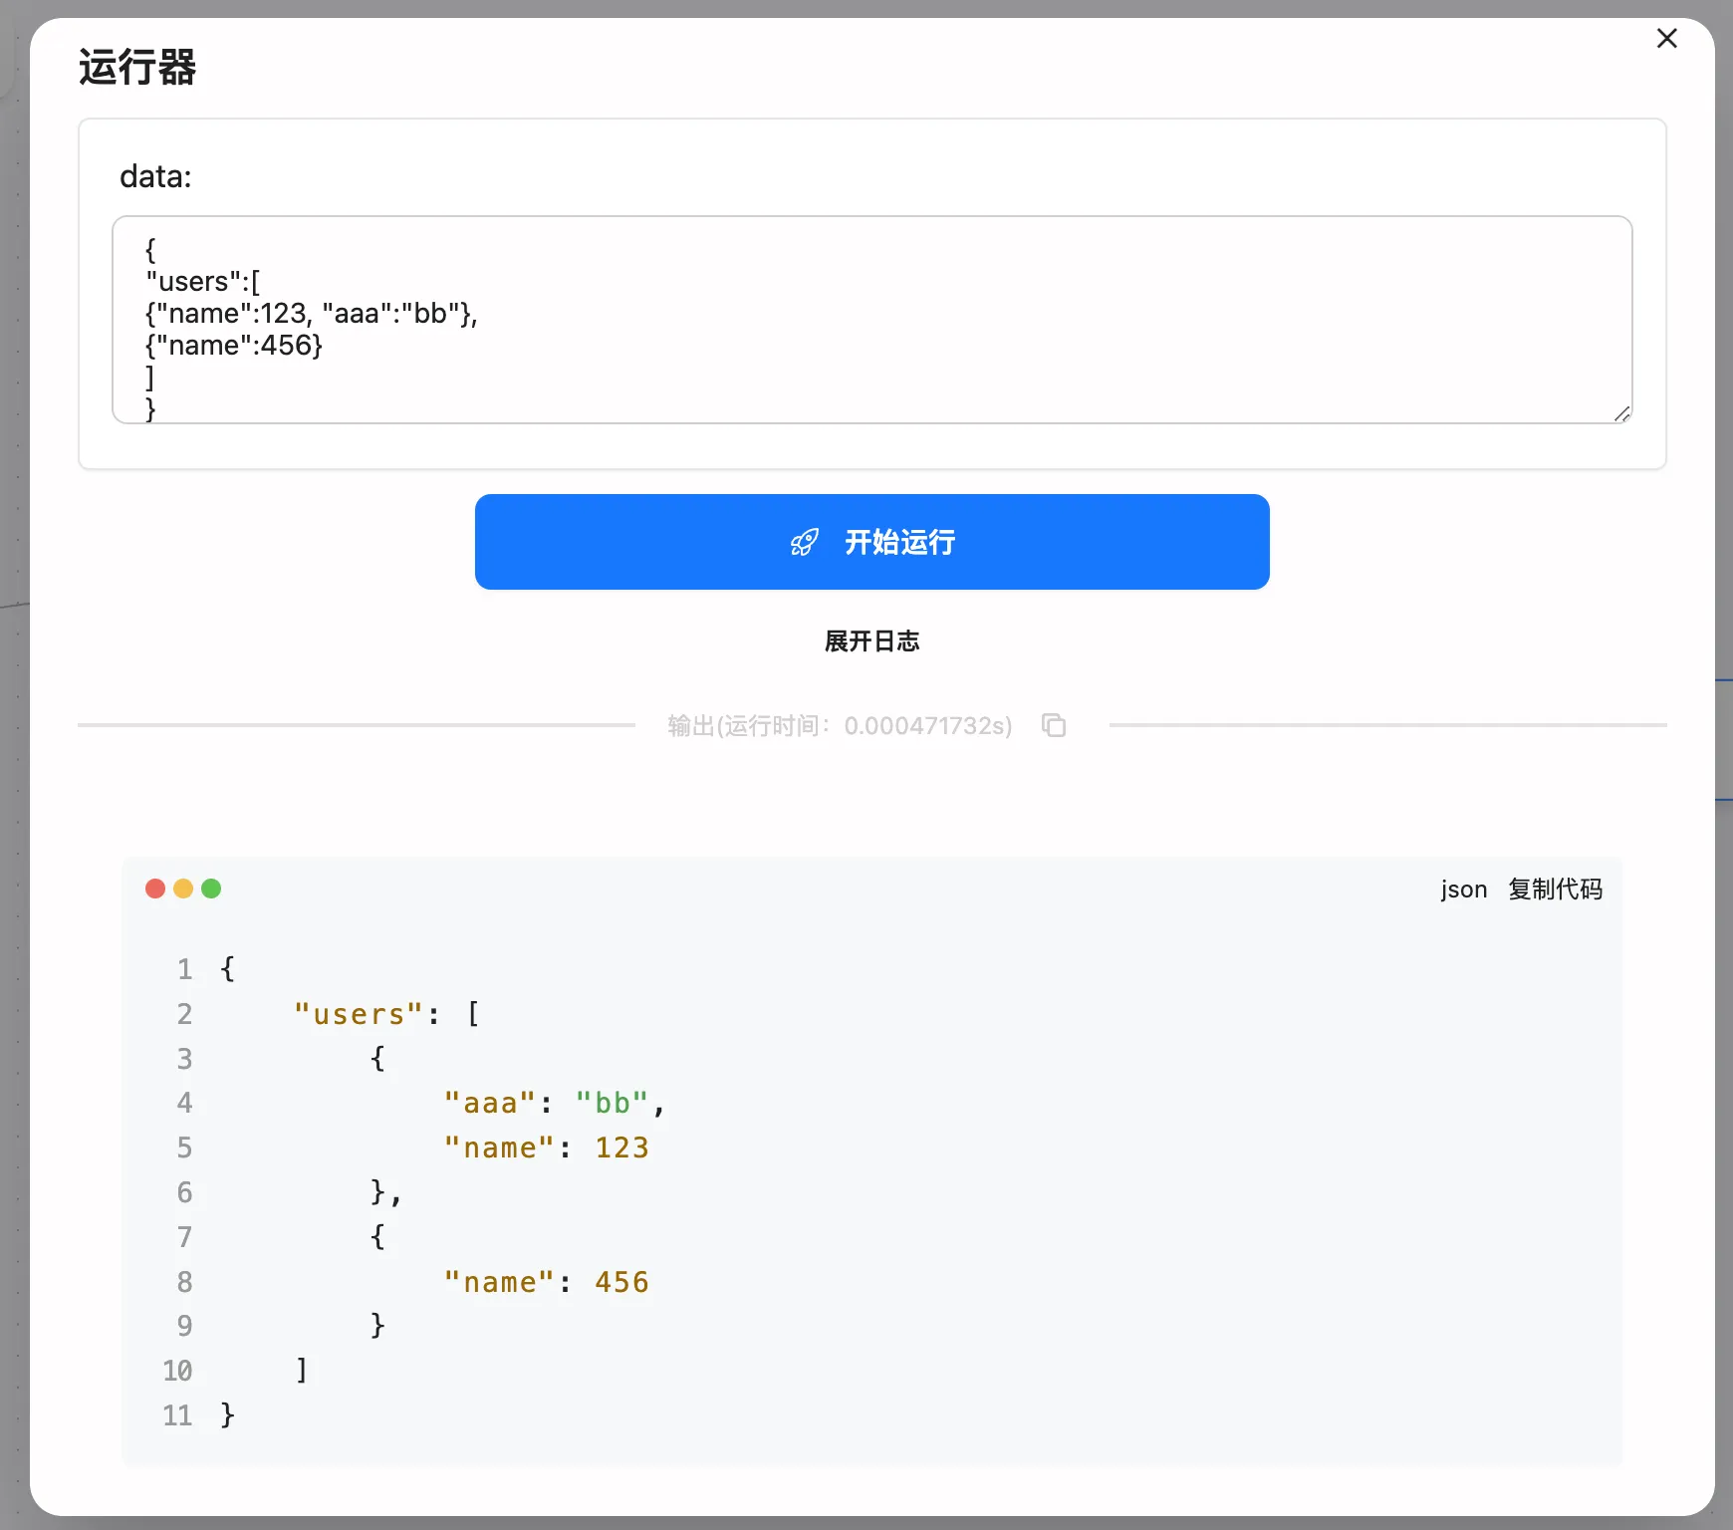The image size is (1733, 1530).
Task: Click the rocket icon on the run button
Action: (804, 542)
